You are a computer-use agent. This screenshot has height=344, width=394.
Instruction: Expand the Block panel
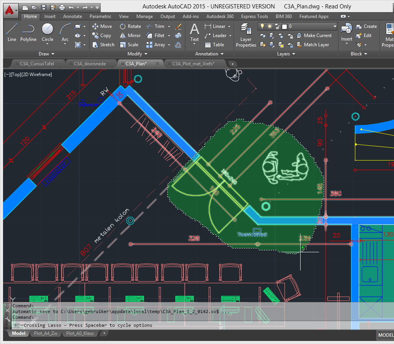pyautogui.click(x=359, y=54)
